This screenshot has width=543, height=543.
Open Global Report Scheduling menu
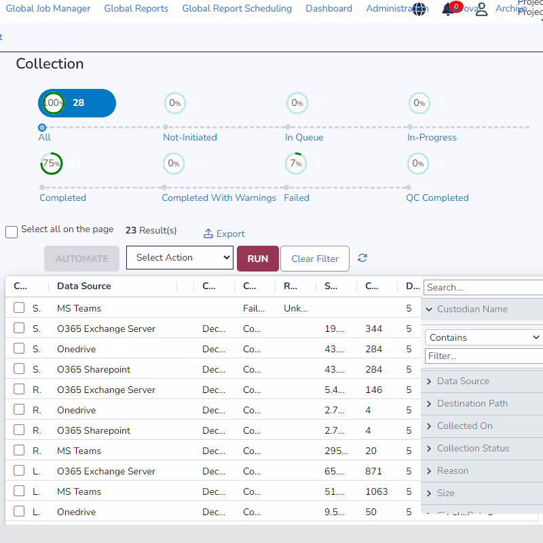pyautogui.click(x=237, y=9)
